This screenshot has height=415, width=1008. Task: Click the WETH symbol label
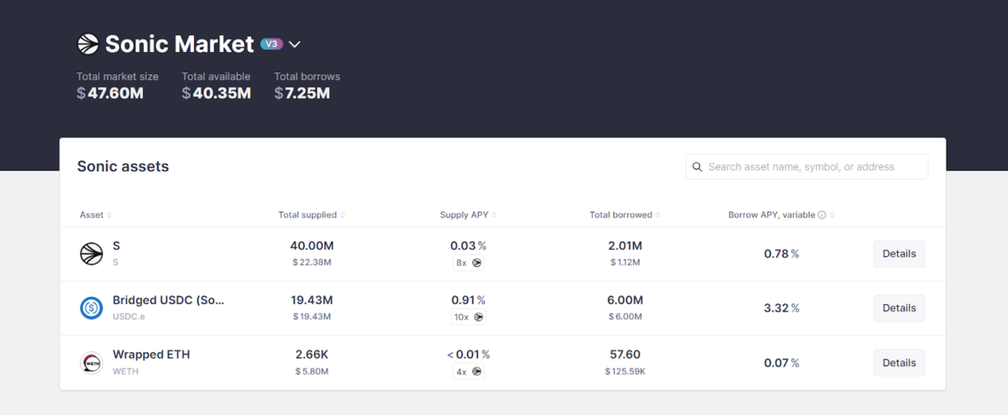125,371
